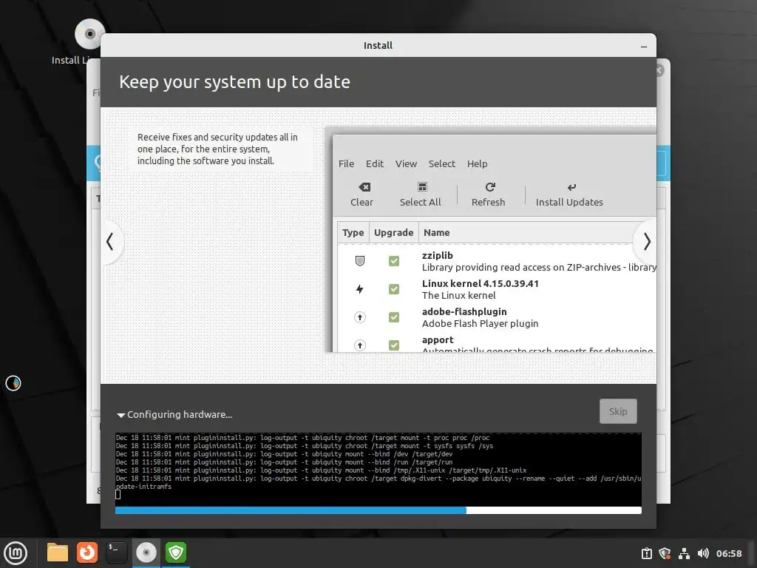The image size is (757, 568).
Task: Open the Files folder in taskbar
Action: [58, 552]
